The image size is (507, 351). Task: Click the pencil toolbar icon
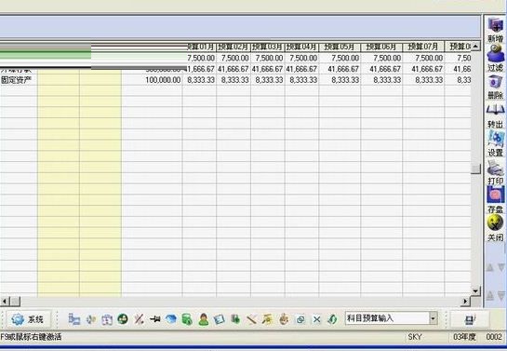[251, 319]
